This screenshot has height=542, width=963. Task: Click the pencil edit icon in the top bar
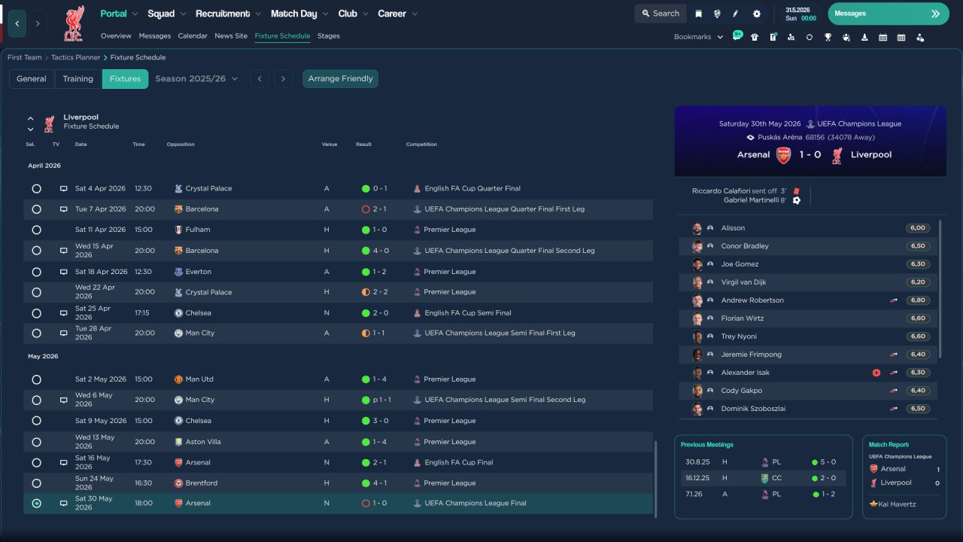736,14
